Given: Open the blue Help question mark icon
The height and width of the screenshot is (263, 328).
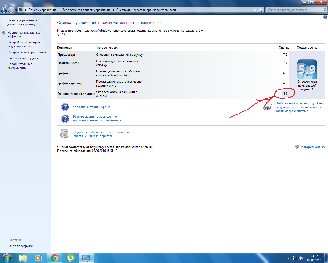Looking at the screenshot, I should click(x=325, y=17).
